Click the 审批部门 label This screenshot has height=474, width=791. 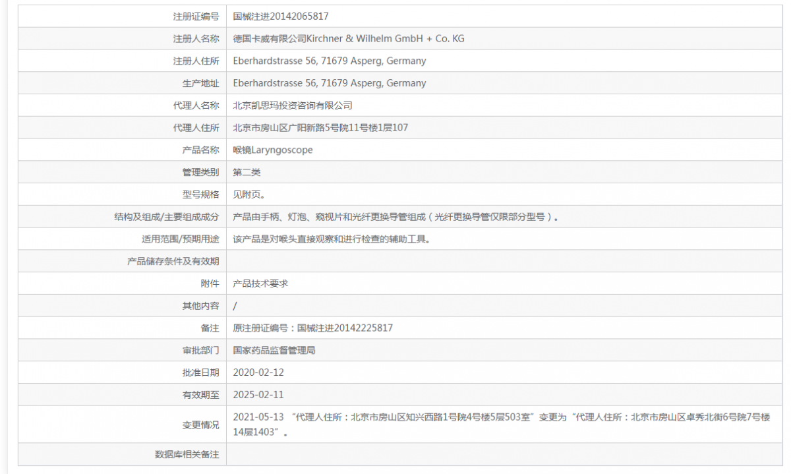click(x=201, y=350)
